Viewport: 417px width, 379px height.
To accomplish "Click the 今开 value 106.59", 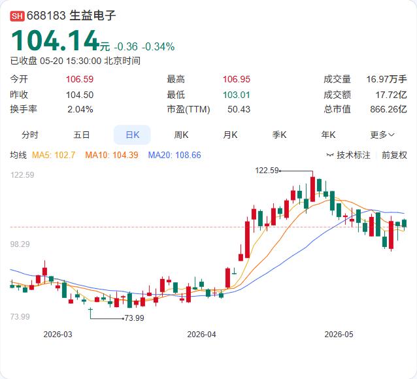I will pos(80,79).
